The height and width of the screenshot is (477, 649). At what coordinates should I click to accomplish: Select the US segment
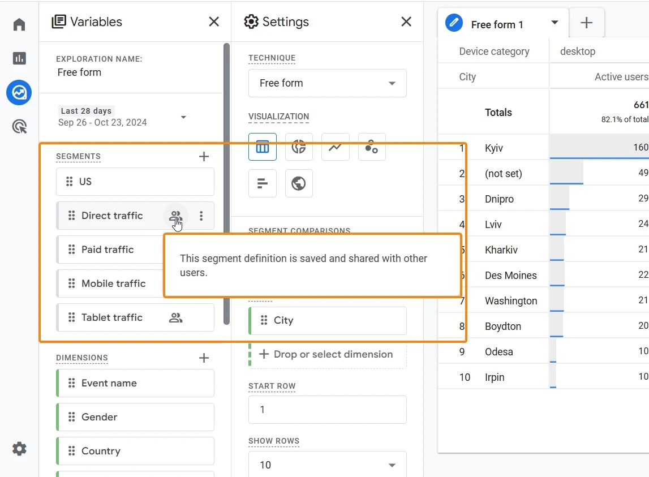[x=135, y=182]
